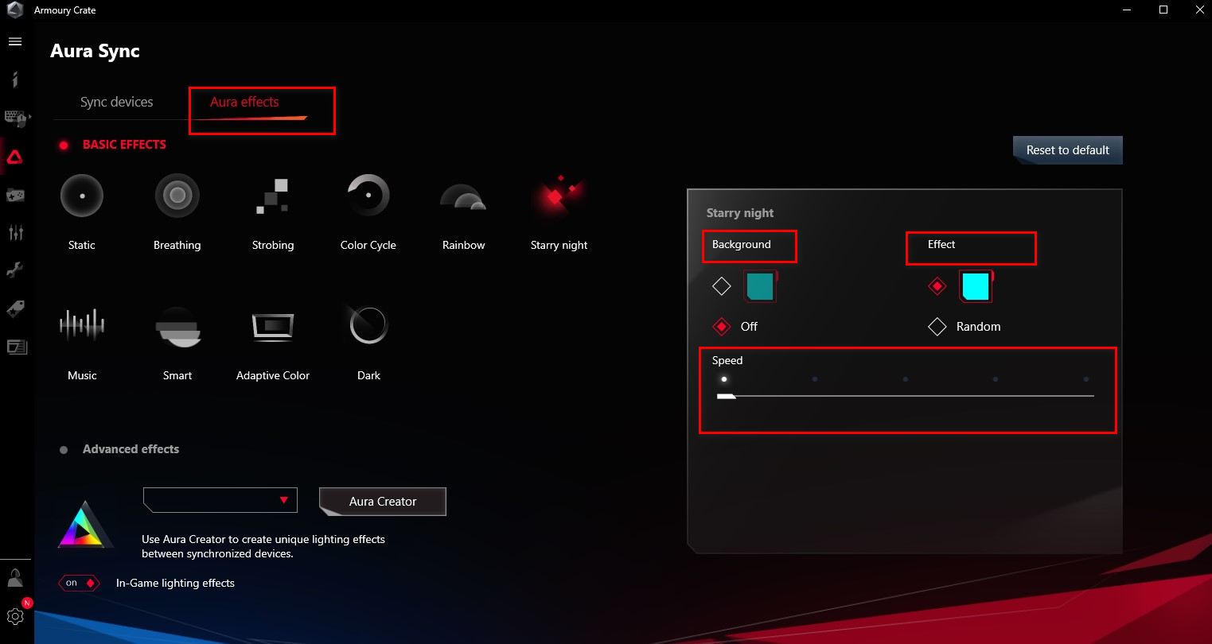Viewport: 1212px width, 644px height.
Task: Click the Speed label text
Action: pos(727,360)
